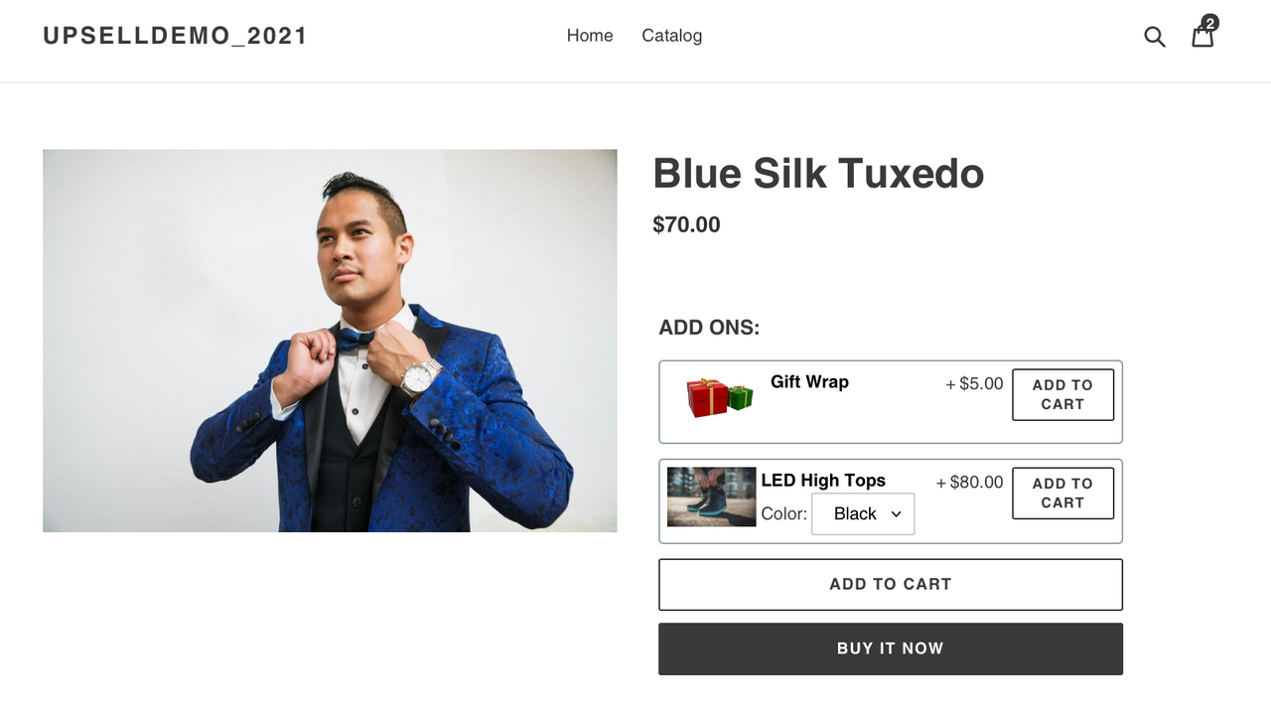Click the Blue Silk Tuxedo title
The height and width of the screenshot is (715, 1271).
tap(818, 174)
